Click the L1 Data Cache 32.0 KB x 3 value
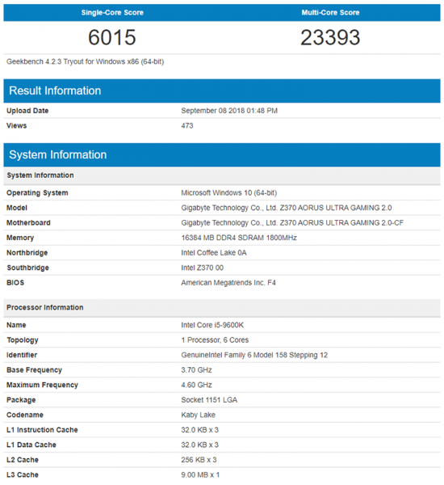The image size is (444, 485). [200, 445]
